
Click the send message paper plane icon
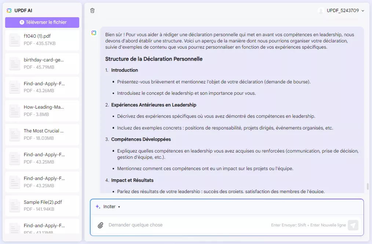(x=353, y=225)
